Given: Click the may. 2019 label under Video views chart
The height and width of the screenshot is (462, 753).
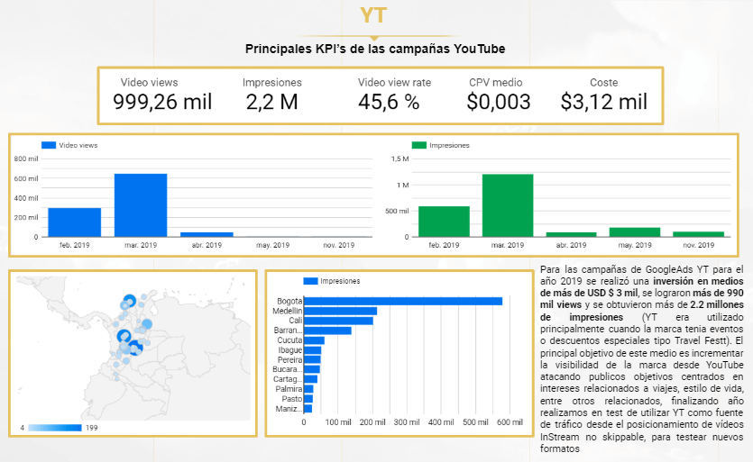Looking at the screenshot, I should [272, 245].
